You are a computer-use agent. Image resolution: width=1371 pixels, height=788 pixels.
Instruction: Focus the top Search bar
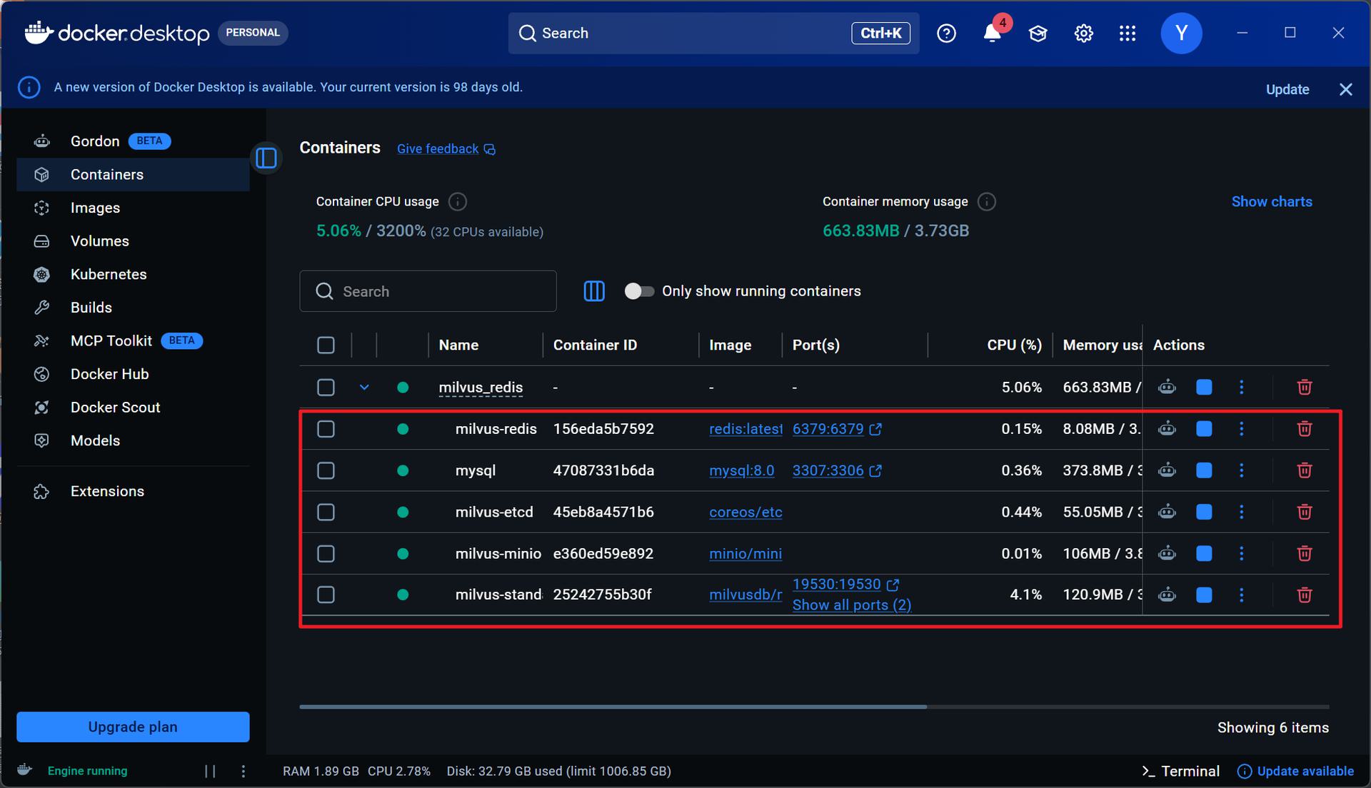click(713, 33)
